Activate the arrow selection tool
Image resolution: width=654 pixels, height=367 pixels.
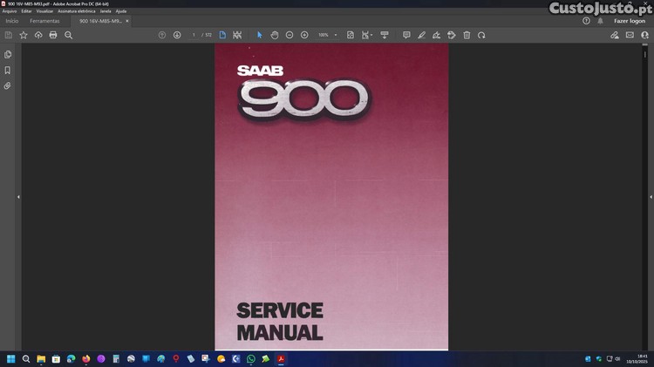tap(259, 35)
